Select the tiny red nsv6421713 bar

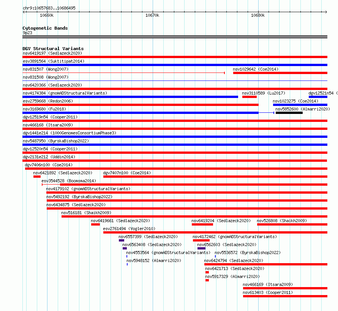point(207,272)
